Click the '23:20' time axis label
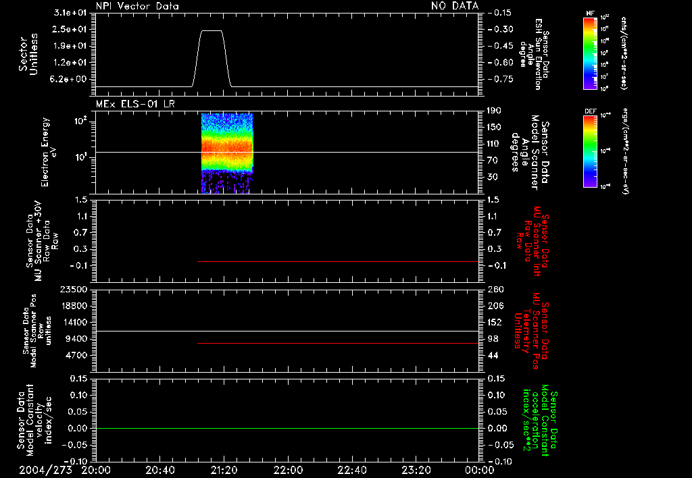 coord(416,470)
